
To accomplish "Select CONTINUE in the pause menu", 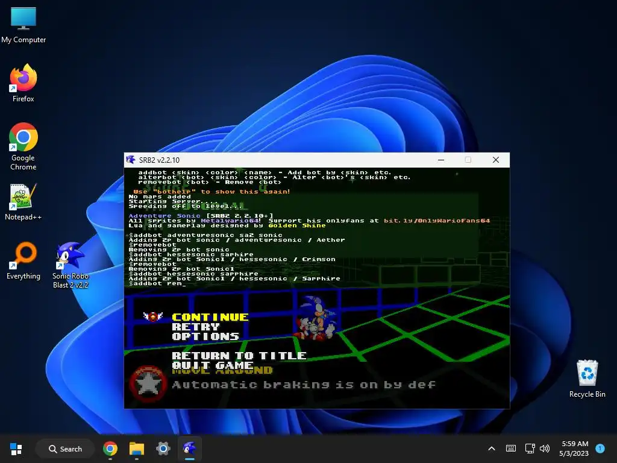I will point(210,317).
